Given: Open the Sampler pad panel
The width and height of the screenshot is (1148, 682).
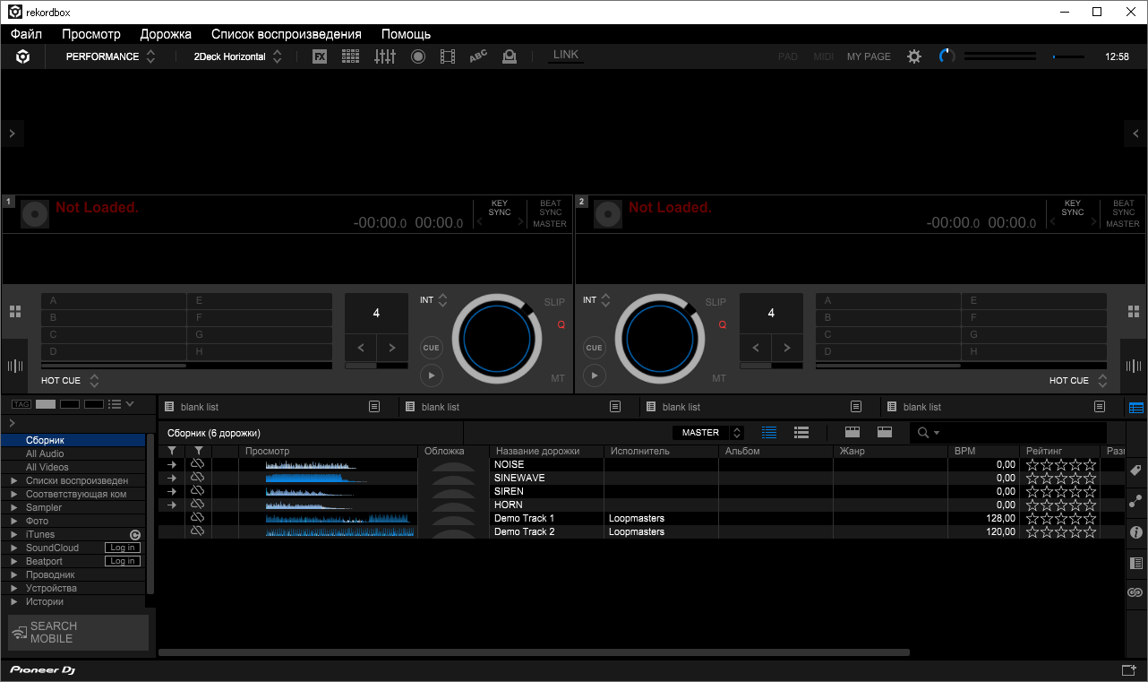Looking at the screenshot, I should tap(350, 56).
